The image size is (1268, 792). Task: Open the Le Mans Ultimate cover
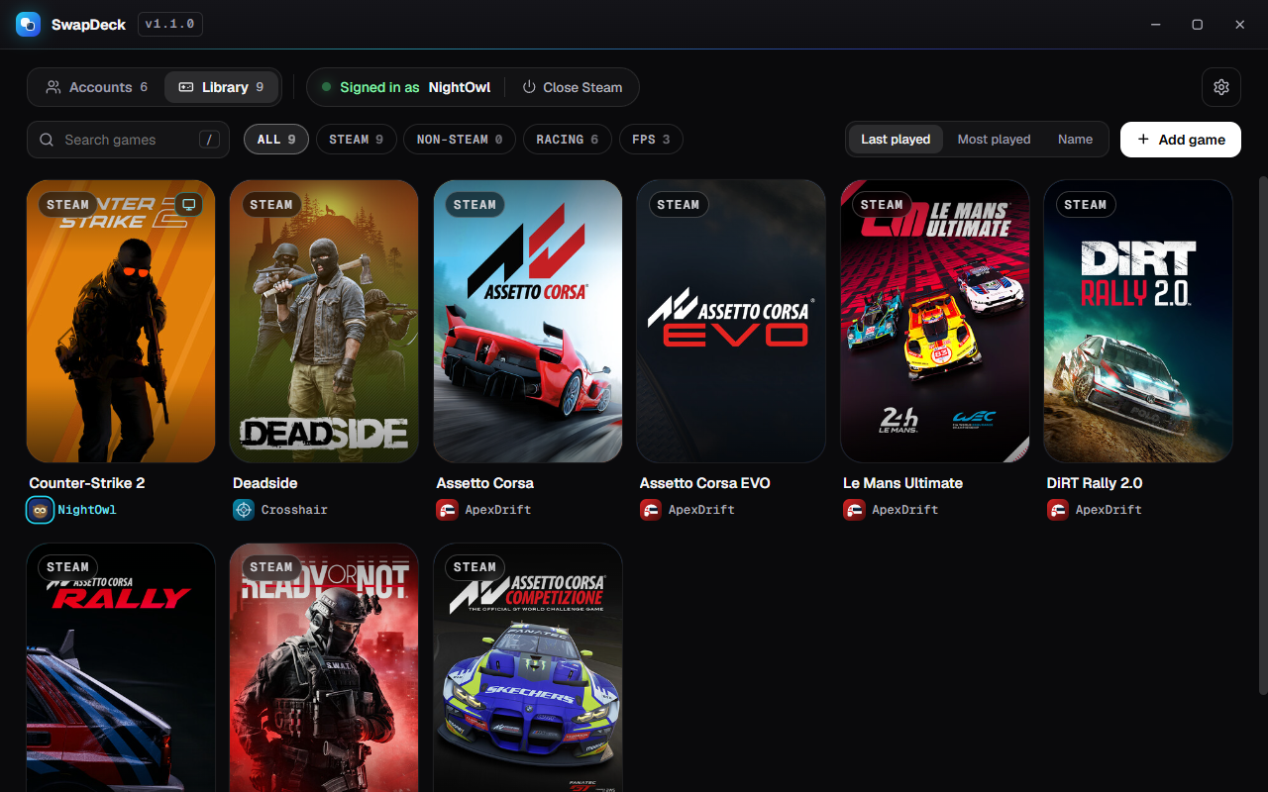point(935,321)
